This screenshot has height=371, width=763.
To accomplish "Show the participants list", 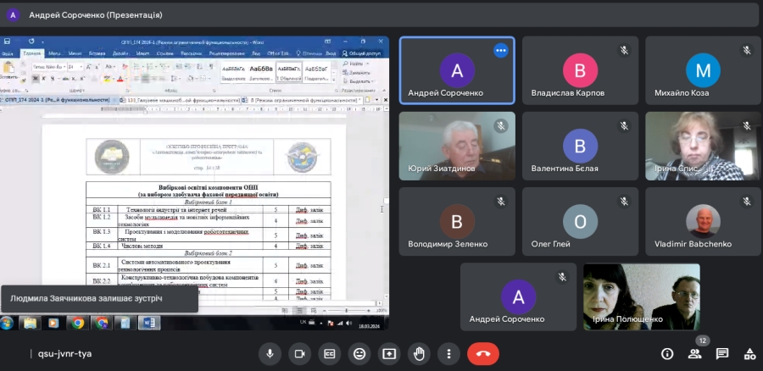I will [x=695, y=353].
